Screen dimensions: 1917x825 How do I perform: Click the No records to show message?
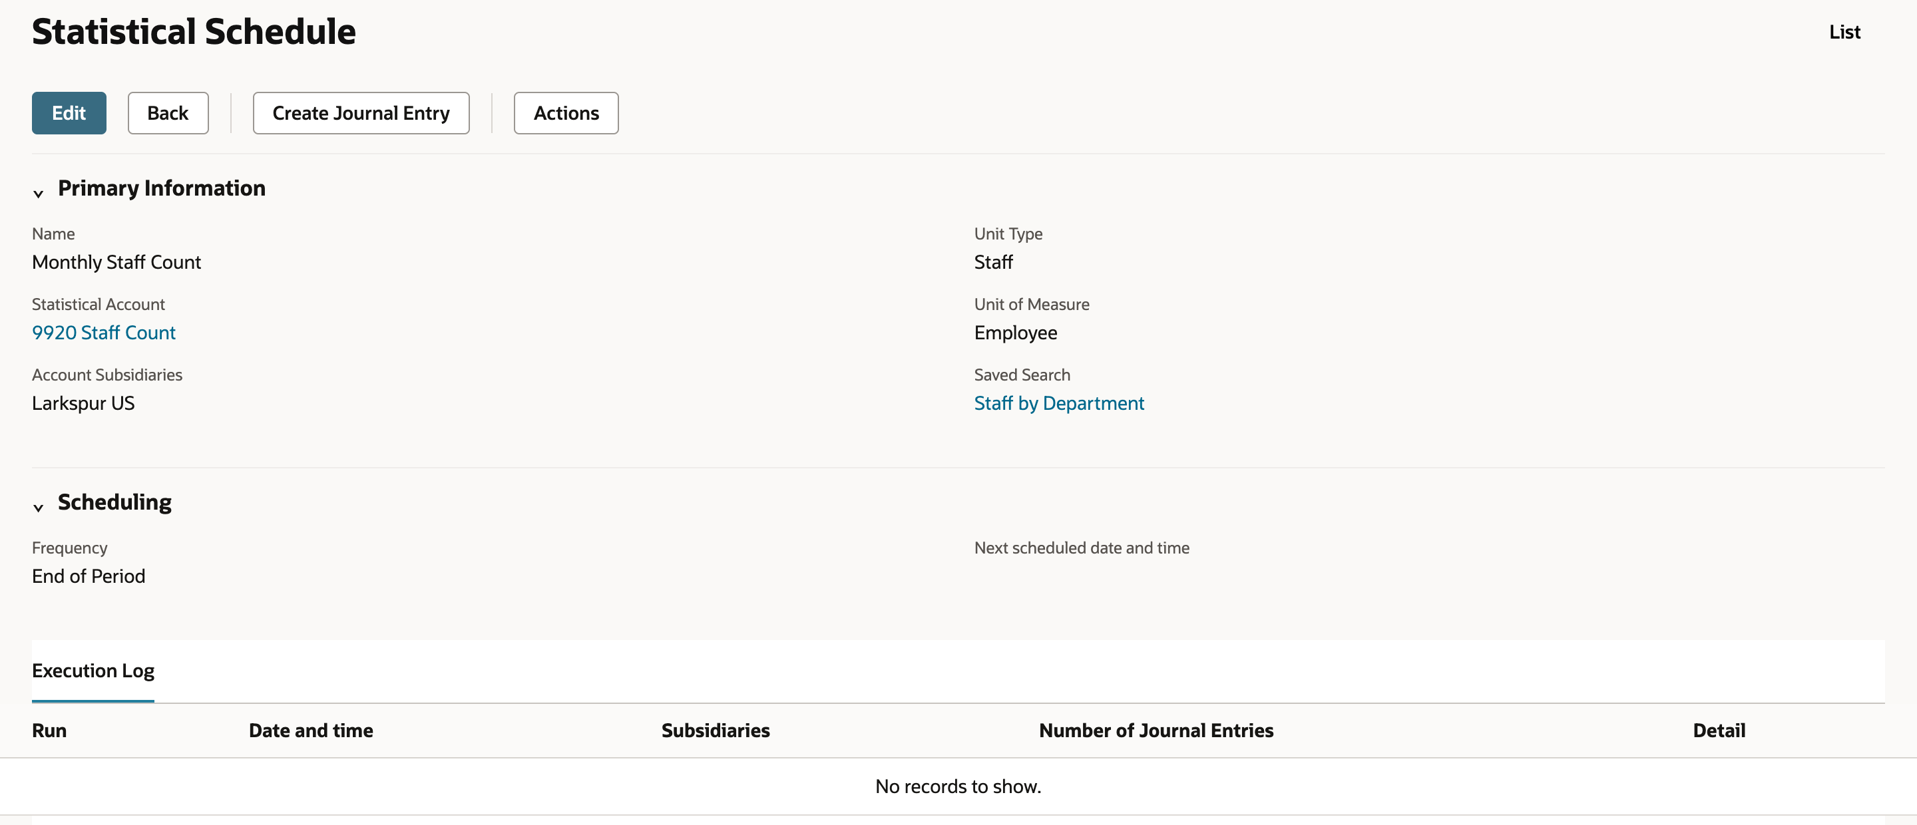point(958,786)
